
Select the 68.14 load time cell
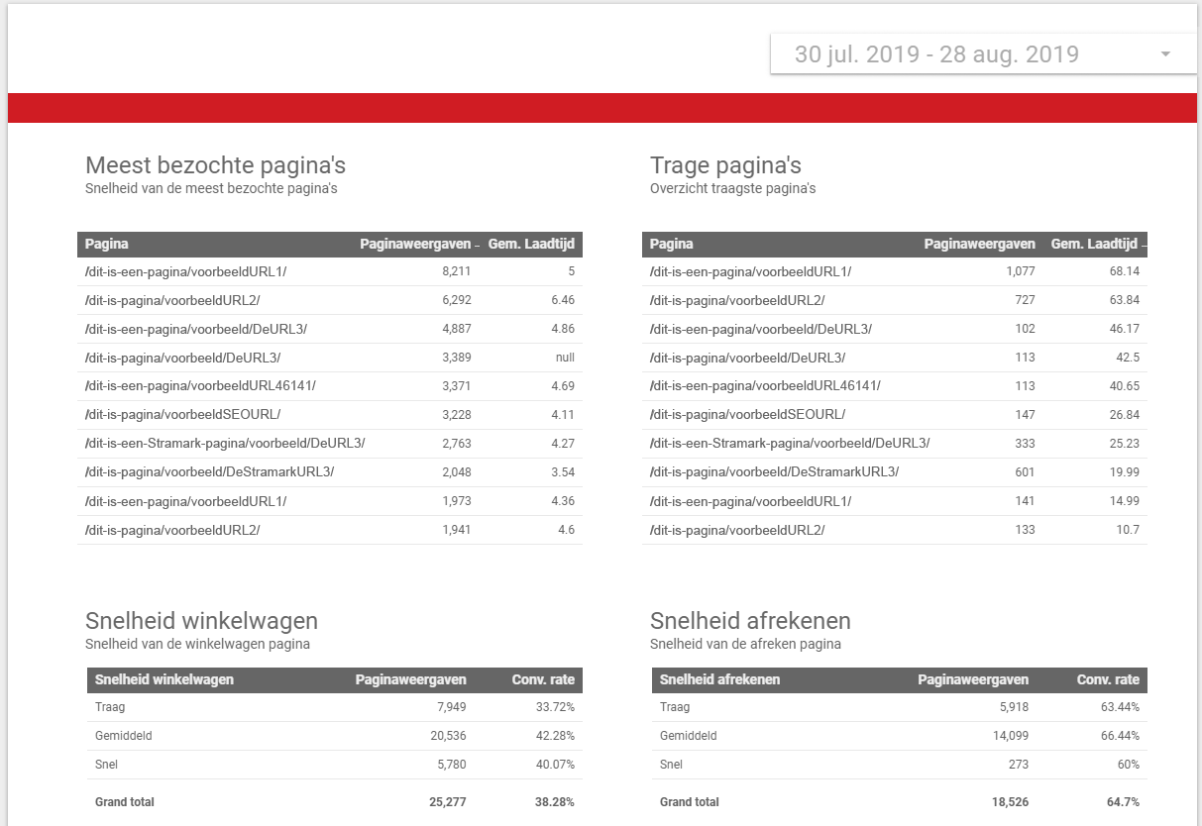click(1125, 271)
